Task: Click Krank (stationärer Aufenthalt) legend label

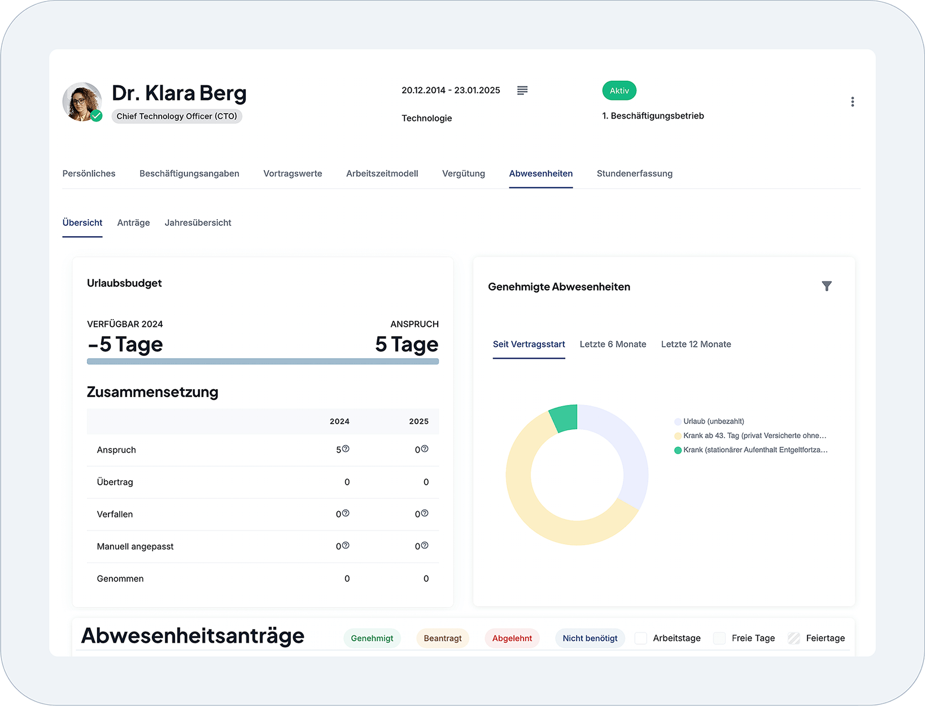Action: coord(756,450)
